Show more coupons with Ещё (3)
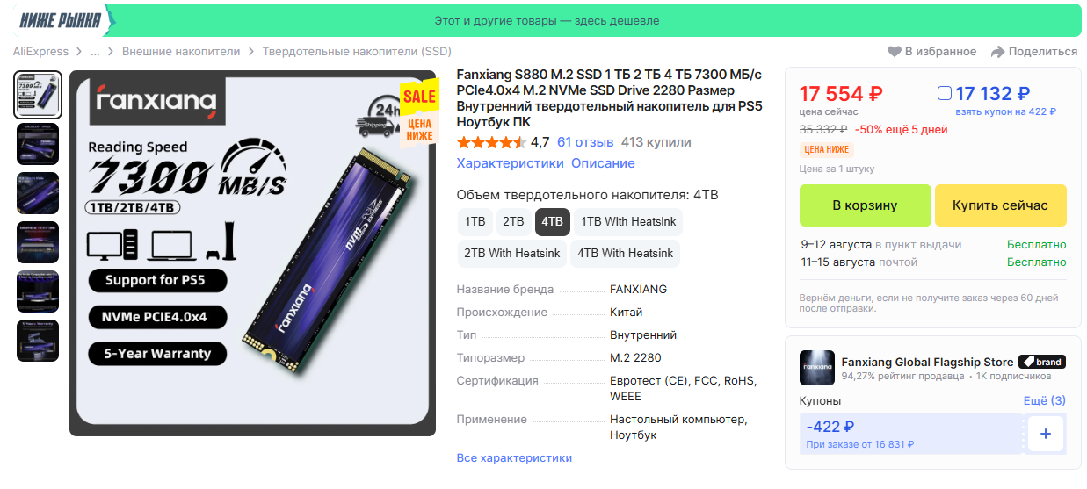Image resolution: width=1087 pixels, height=489 pixels. [x=1044, y=401]
